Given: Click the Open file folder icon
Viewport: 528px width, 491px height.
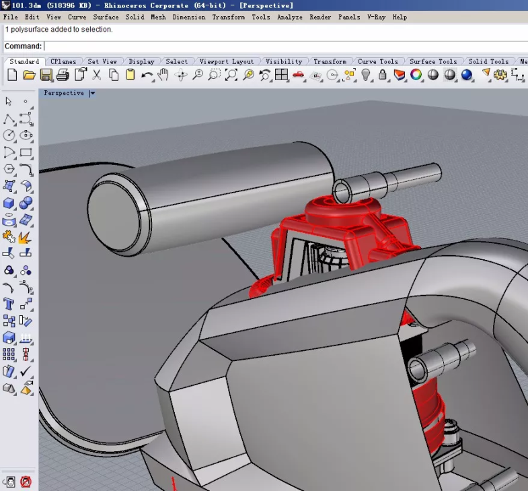Looking at the screenshot, I should click(x=29, y=75).
